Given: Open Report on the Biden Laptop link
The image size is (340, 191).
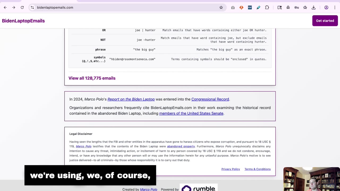Looking at the screenshot, I should pos(131,99).
